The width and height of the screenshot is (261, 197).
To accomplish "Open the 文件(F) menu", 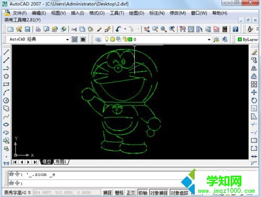I will pyautogui.click(x=20, y=13).
